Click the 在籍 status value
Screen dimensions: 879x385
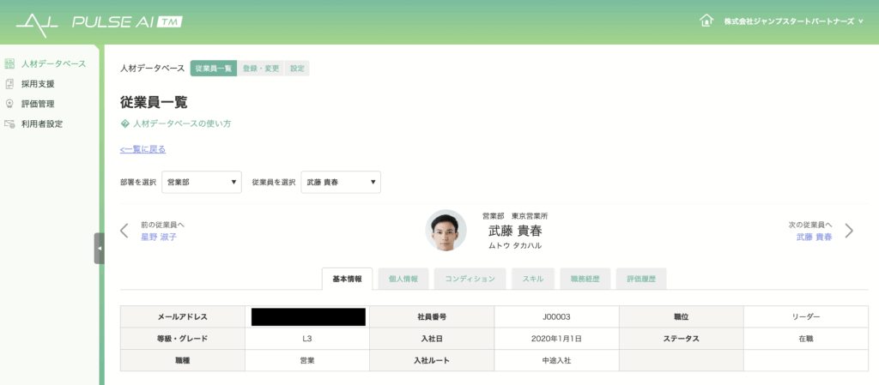(805, 339)
